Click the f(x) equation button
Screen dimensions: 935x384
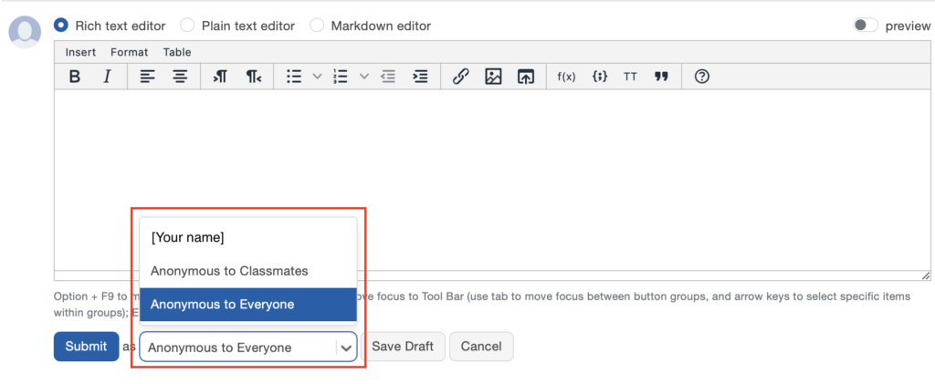tap(566, 77)
